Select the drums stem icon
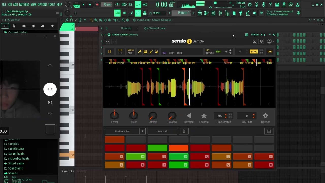The image size is (325, 183). tap(157, 52)
